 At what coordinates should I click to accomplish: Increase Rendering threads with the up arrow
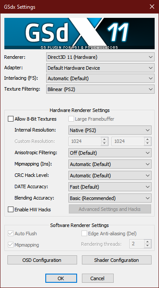click(147, 242)
